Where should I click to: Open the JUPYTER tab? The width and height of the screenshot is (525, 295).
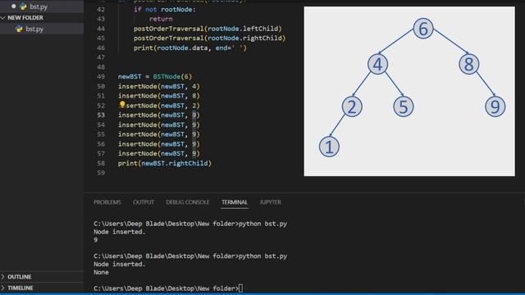270,202
